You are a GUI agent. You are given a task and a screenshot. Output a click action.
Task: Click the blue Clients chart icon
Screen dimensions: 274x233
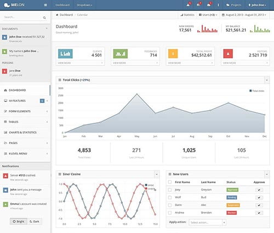(65, 54)
